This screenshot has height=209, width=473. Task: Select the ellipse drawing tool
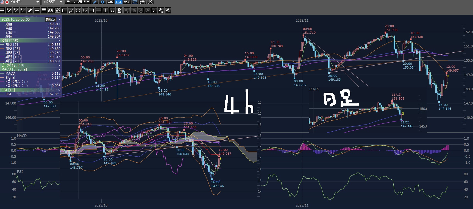(85, 11)
